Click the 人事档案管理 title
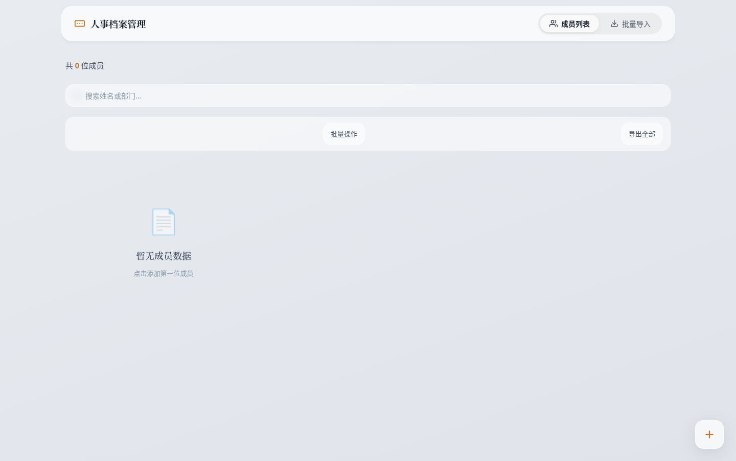Image resolution: width=736 pixels, height=461 pixels. [118, 24]
